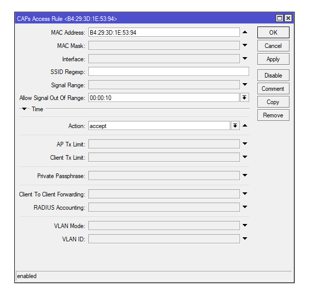Expand the Signal Range field

245,84
